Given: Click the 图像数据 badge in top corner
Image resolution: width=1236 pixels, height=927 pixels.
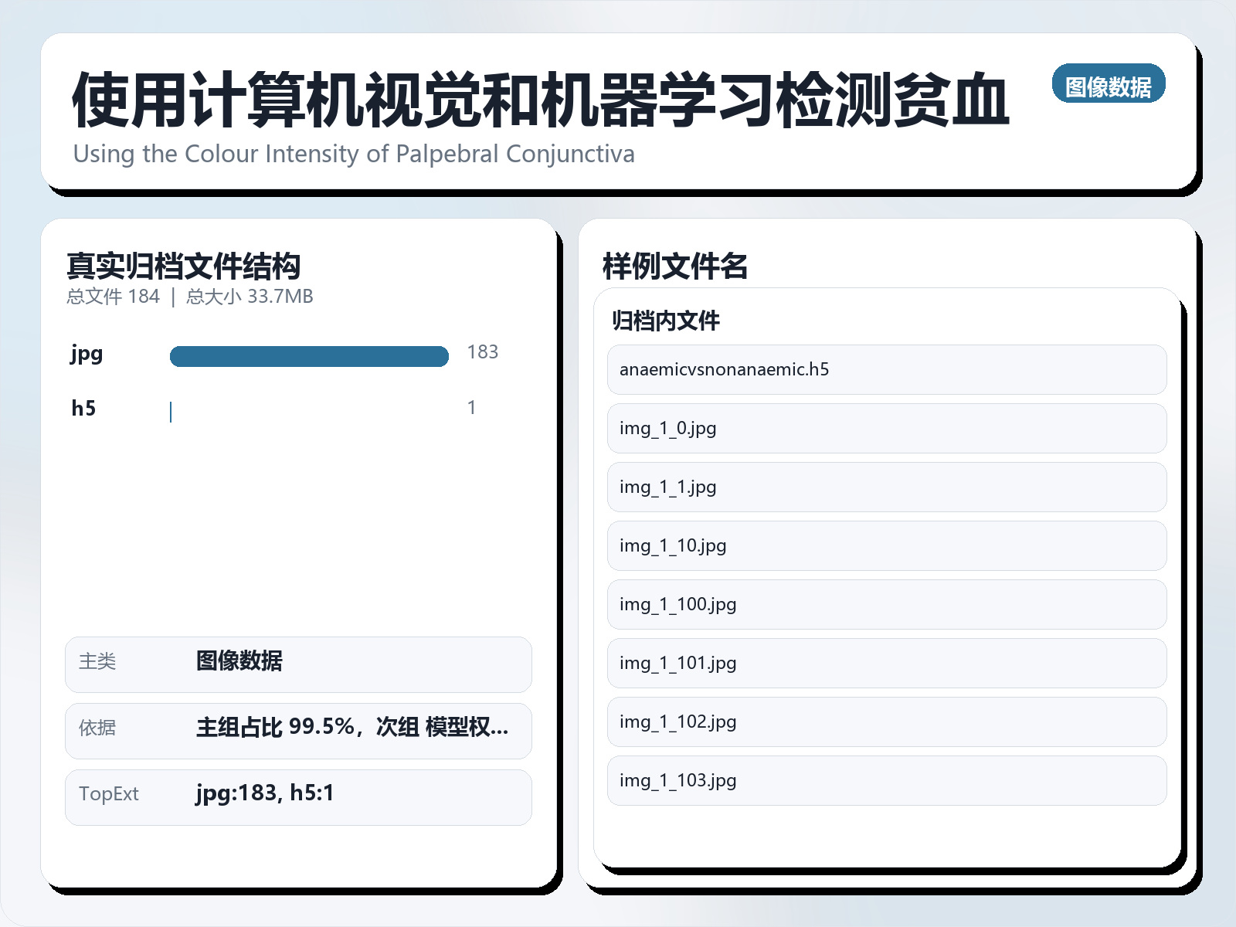Looking at the screenshot, I should pos(1110,85).
